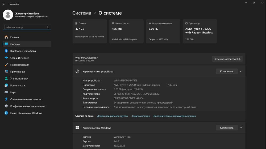Image resolution: width=266 pixels, height=149 pixels.
Task: Click the Память storage card icon
Action: 76,23
